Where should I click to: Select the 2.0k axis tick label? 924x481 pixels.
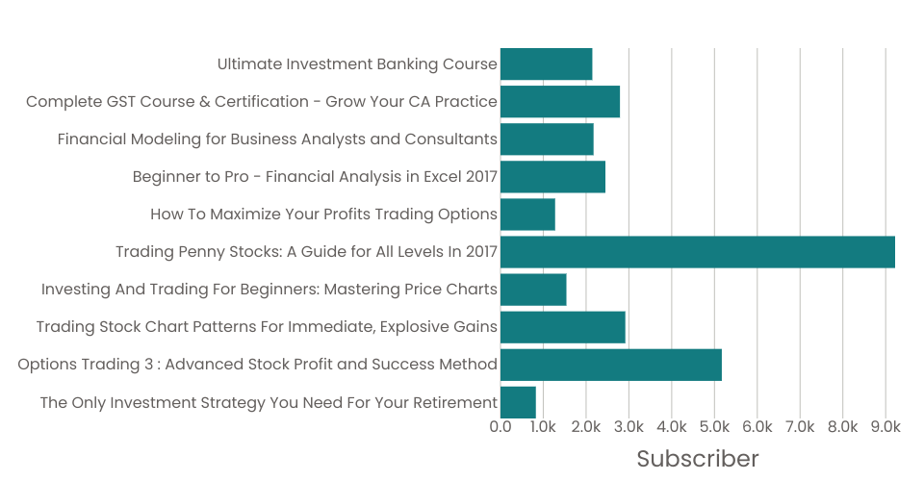[x=586, y=426]
